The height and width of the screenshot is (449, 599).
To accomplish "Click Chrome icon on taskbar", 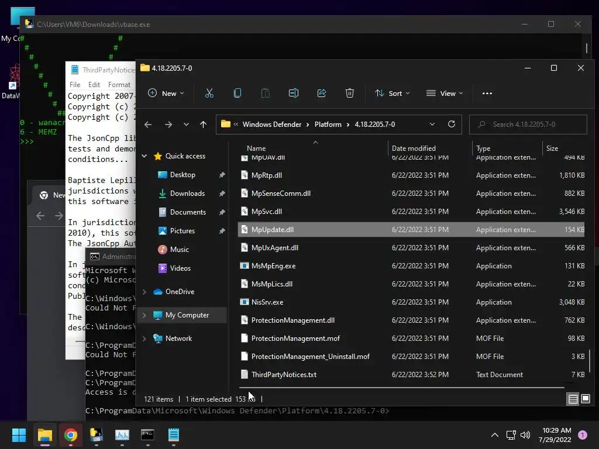I will coord(70,435).
